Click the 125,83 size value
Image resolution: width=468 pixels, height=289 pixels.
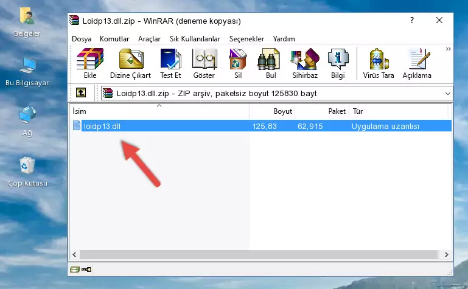(x=265, y=126)
